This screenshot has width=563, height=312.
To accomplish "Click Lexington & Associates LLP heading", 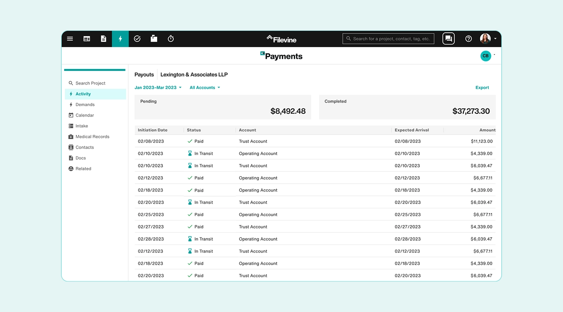I will (194, 74).
